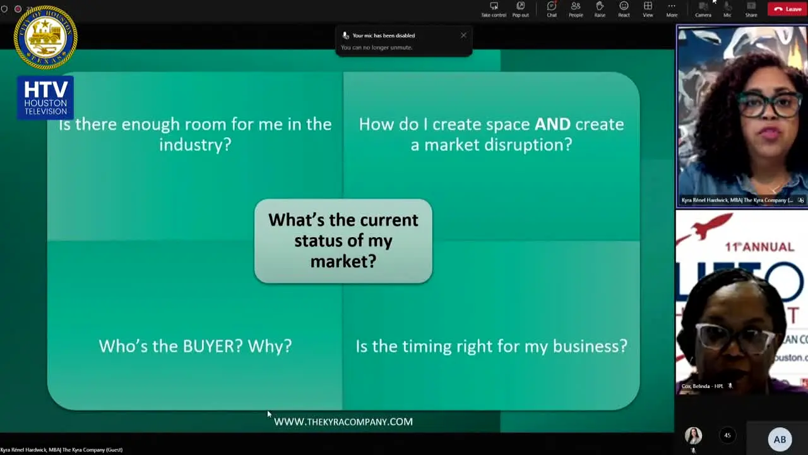Click the AB participant avatar
The image size is (808, 455).
780,439
